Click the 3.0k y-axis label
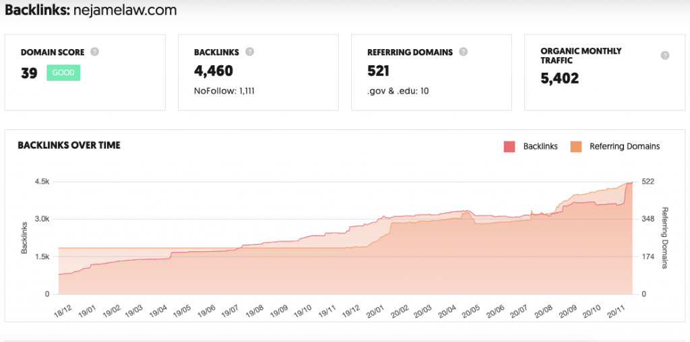690x342 pixels. click(x=42, y=219)
